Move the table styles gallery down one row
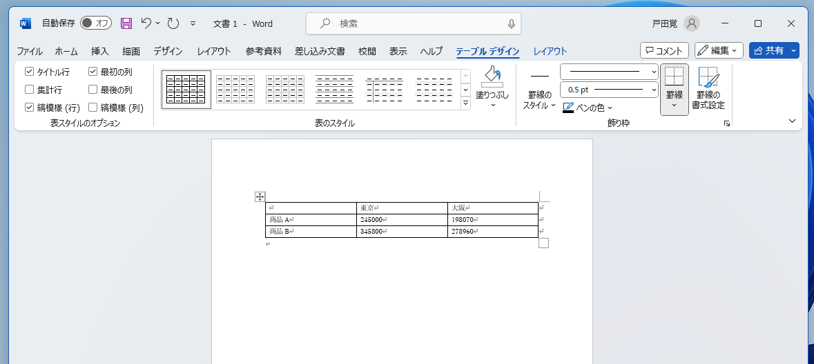 coord(465,89)
